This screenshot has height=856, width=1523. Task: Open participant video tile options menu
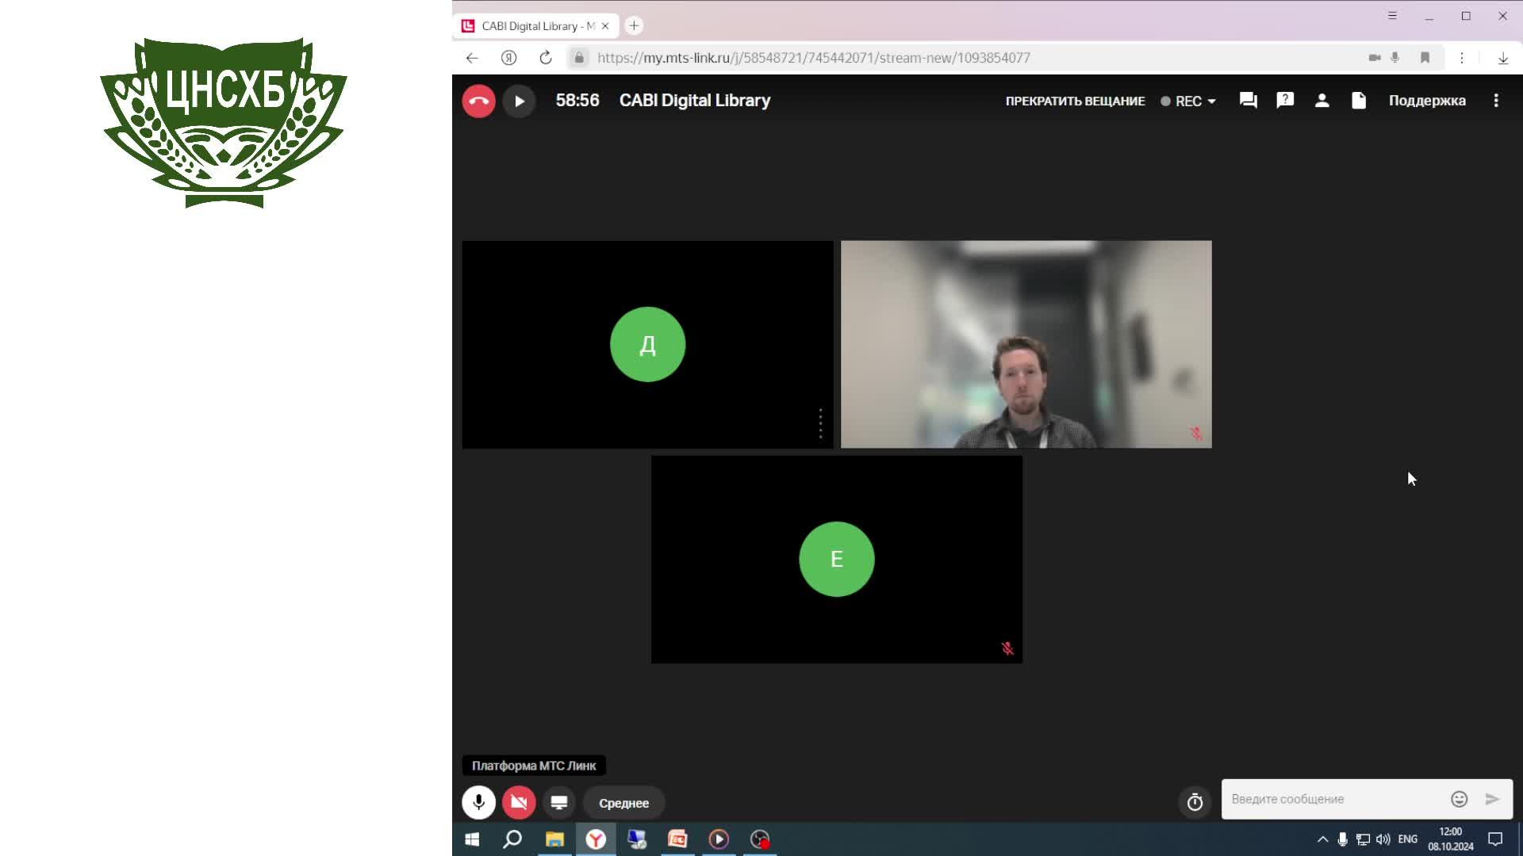pos(820,424)
